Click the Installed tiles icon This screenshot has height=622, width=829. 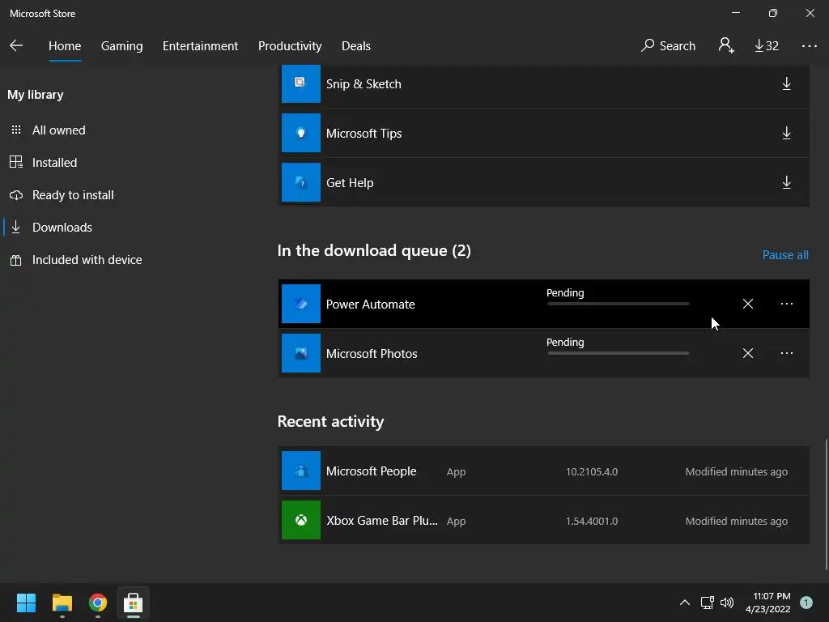pyautogui.click(x=16, y=162)
